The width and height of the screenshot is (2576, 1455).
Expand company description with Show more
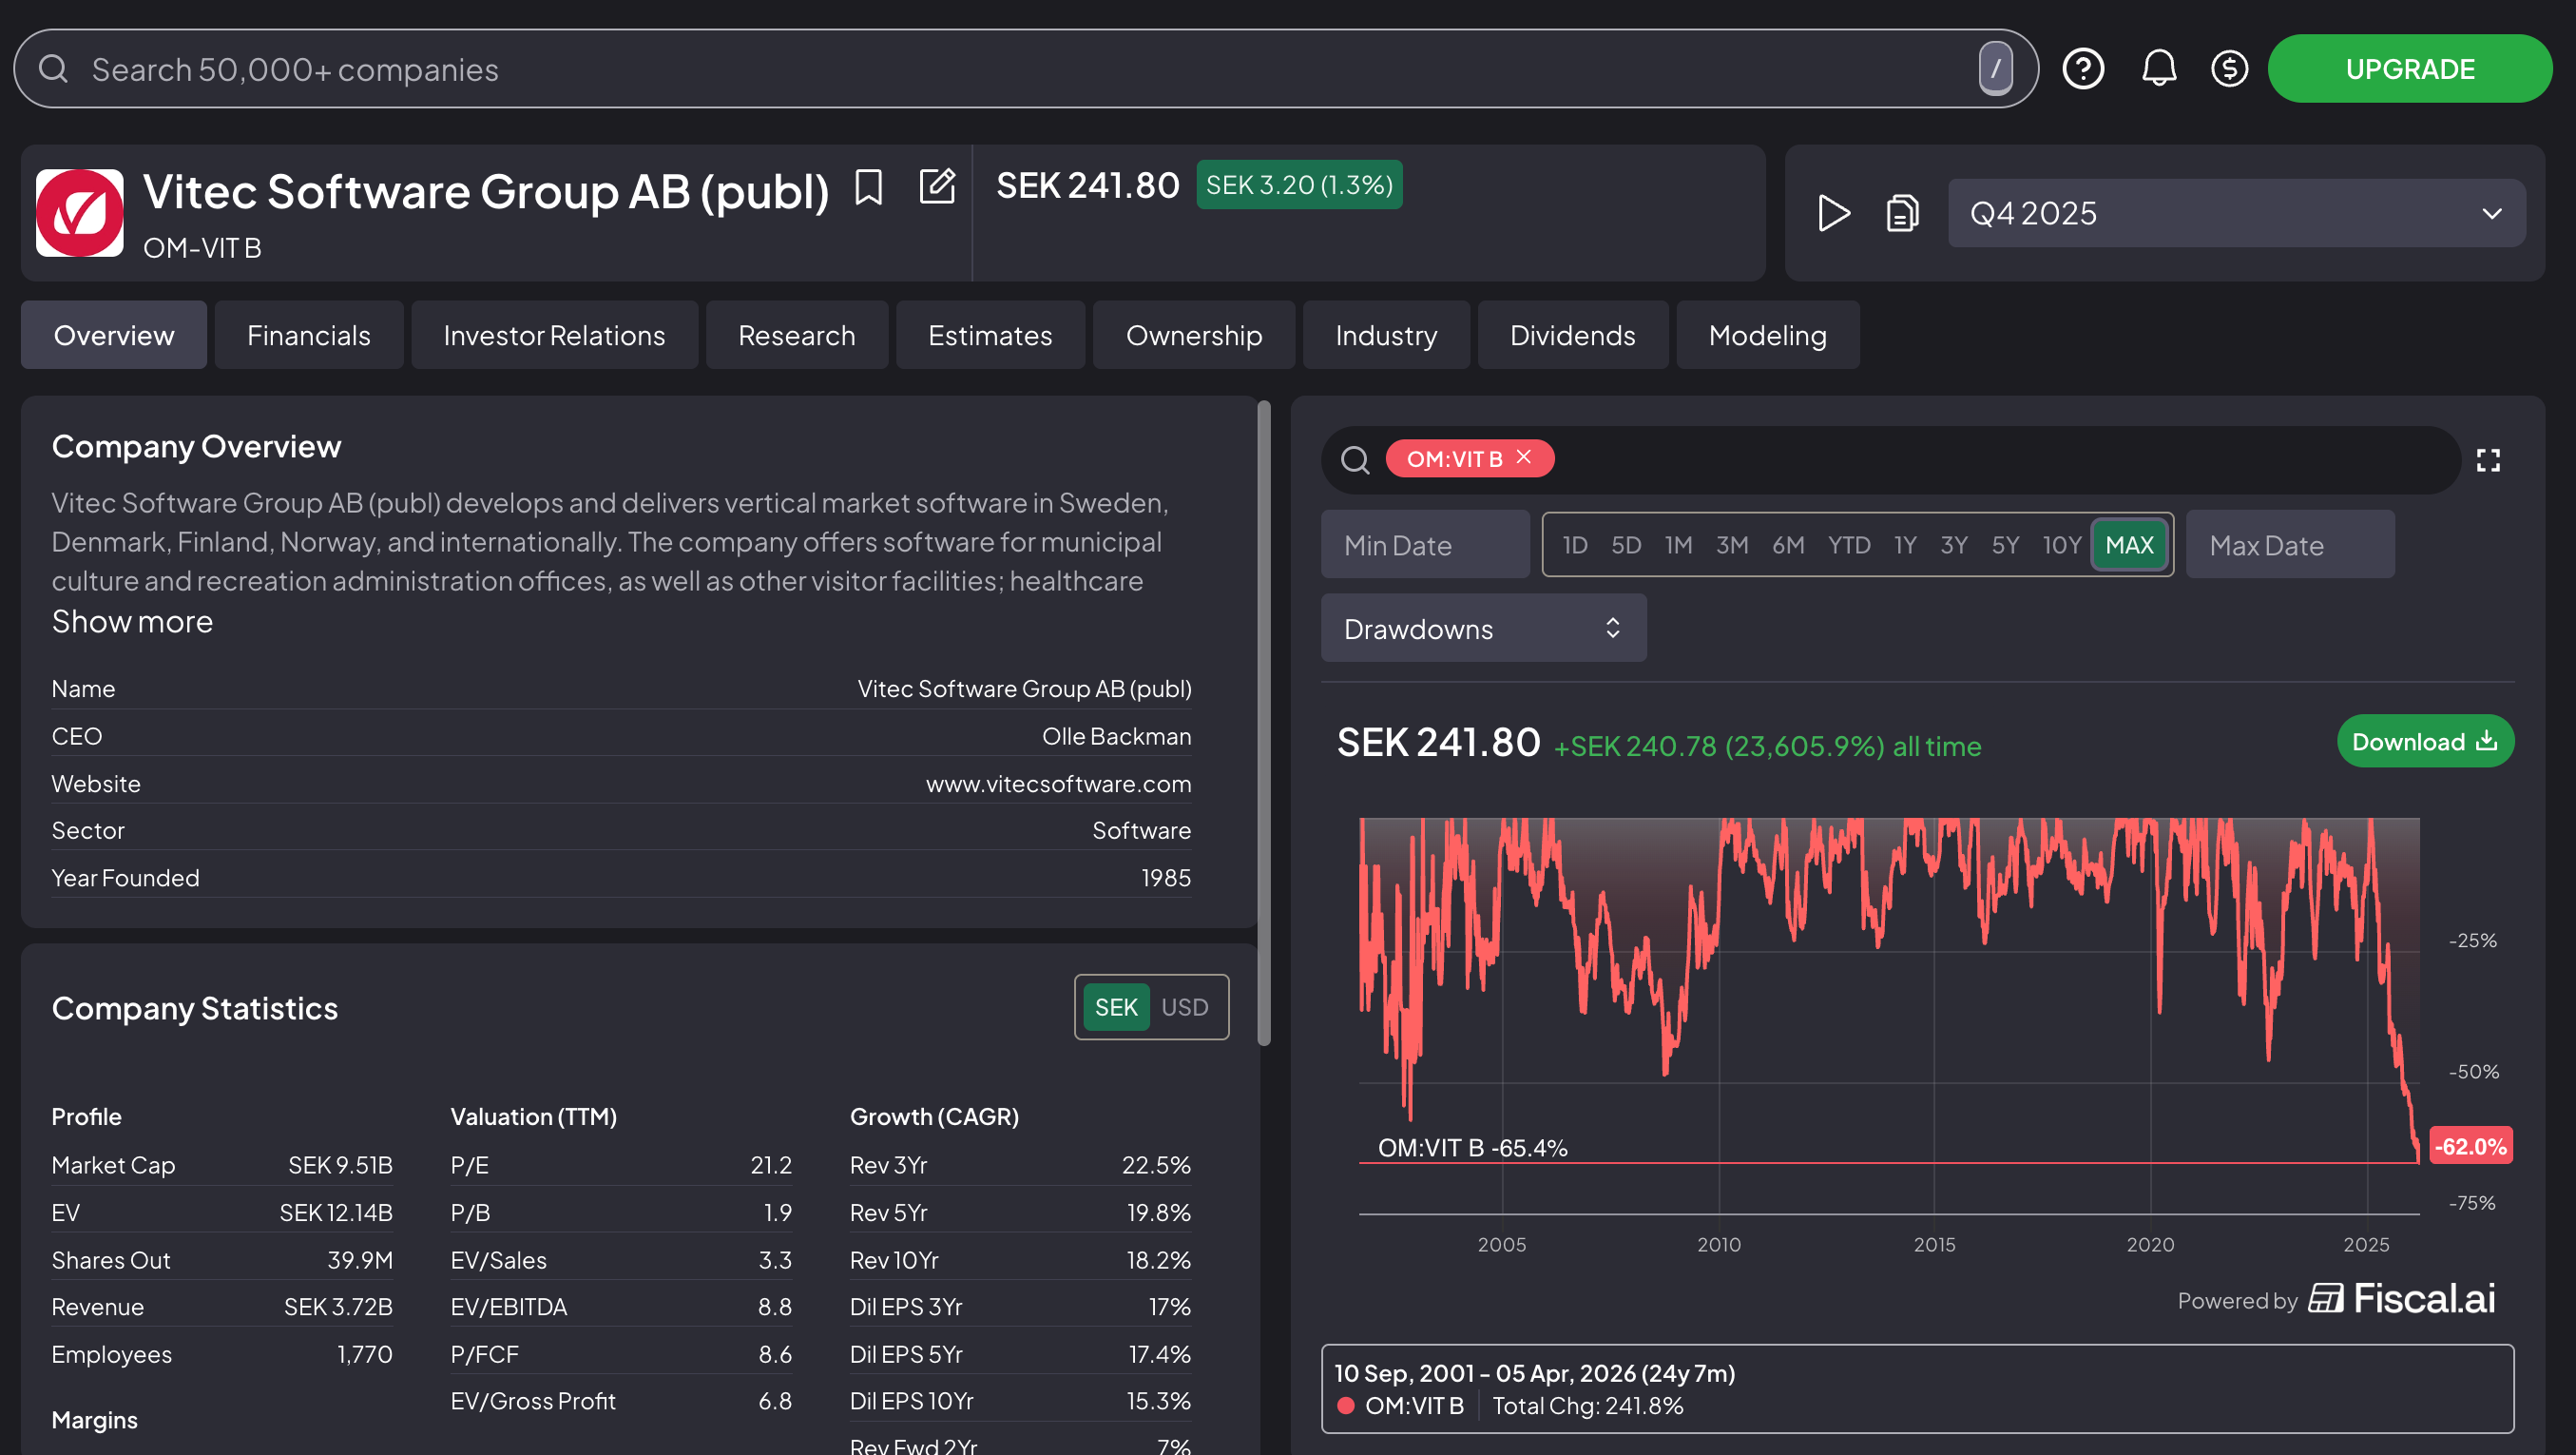tap(132, 623)
